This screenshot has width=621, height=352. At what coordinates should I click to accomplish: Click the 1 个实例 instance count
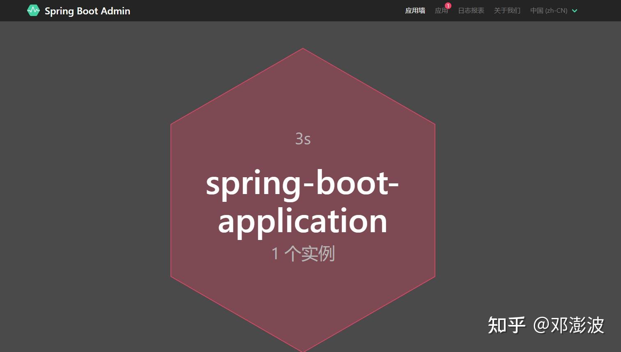[303, 254]
